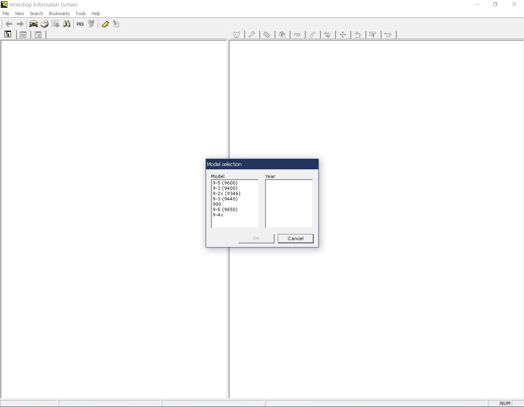Image resolution: width=524 pixels, height=407 pixels.
Task: Open the Help menu
Action: click(96, 13)
